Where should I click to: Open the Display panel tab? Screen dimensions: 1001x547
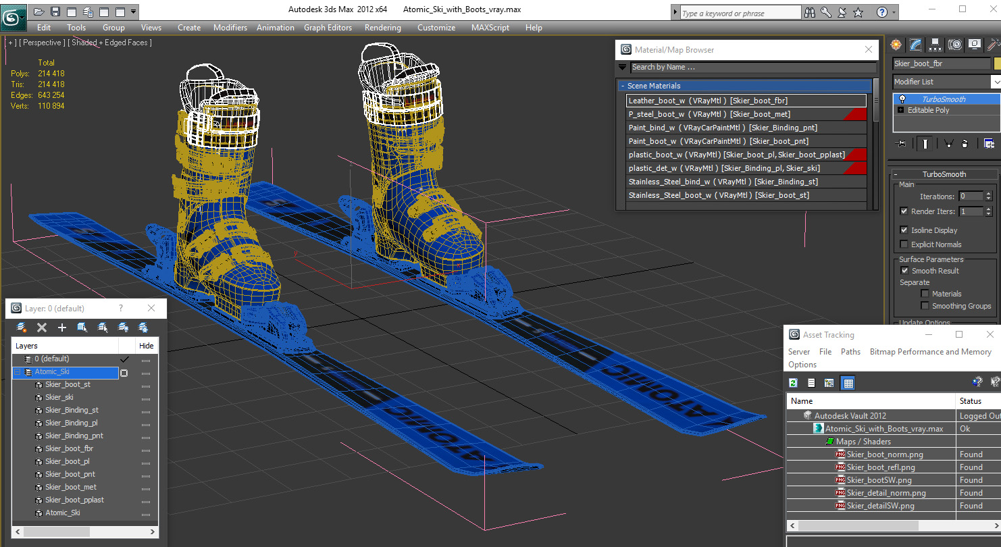[x=975, y=45]
